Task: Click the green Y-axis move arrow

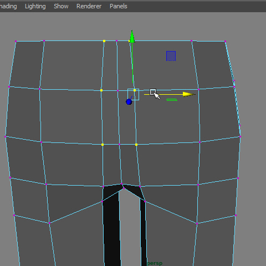Action: 132,37
